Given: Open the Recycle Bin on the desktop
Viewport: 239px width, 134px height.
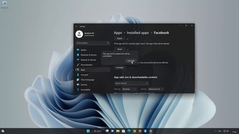Looking at the screenshot, I should click(x=5, y=5).
